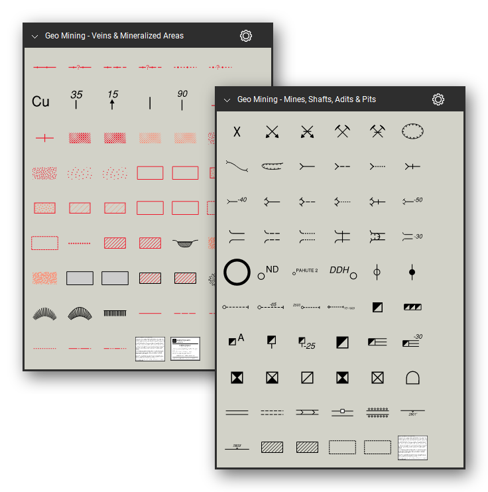Screen dimensions: 488x492
Task: Select the PAHUTE 2 drill hole symbol
Action: pos(306,272)
